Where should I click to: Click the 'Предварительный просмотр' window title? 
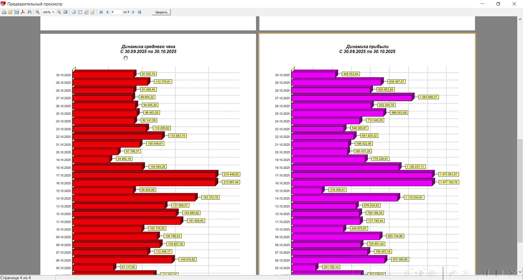coord(35,4)
